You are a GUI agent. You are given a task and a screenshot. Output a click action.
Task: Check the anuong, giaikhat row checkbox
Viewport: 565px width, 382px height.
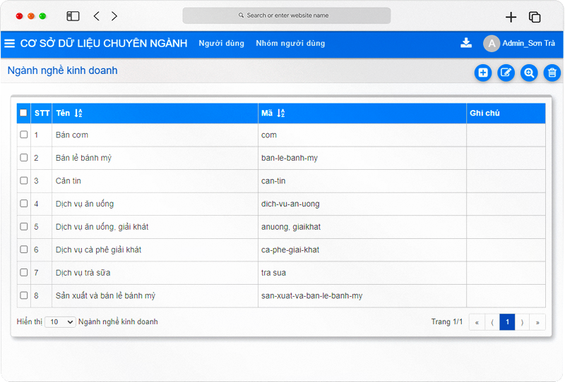pos(24,227)
